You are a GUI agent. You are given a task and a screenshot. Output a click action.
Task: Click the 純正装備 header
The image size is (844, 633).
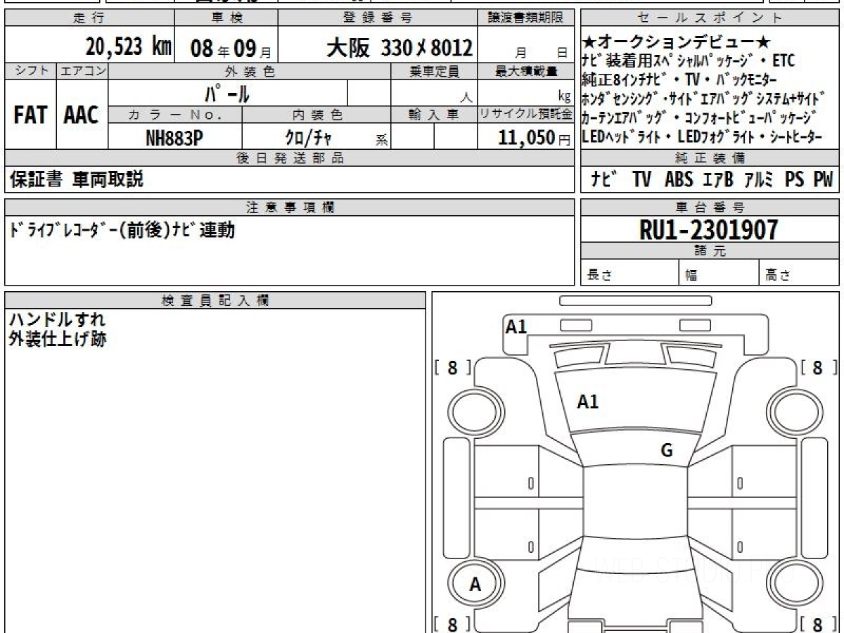(709, 158)
